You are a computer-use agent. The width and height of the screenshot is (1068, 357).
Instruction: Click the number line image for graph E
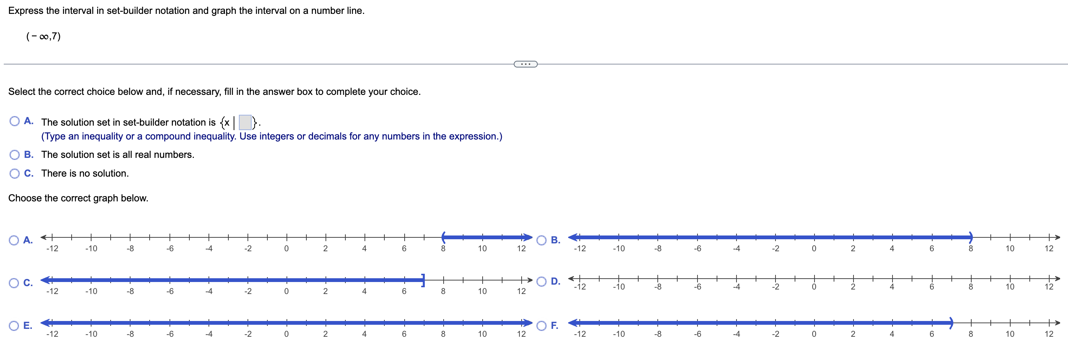286,325
